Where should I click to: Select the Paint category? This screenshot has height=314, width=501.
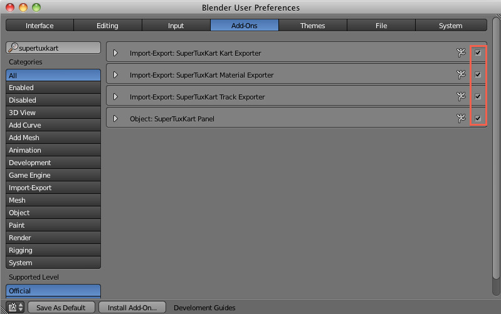53,225
